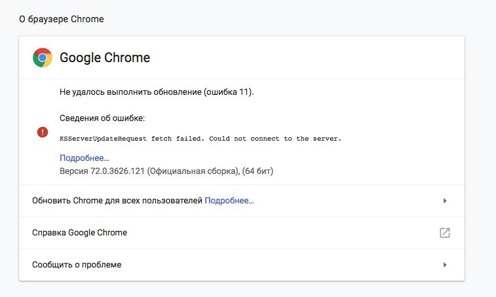The width and height of the screenshot is (496, 297).
Task: Expand the Сообщить о проблеме arrow
Action: (x=445, y=265)
